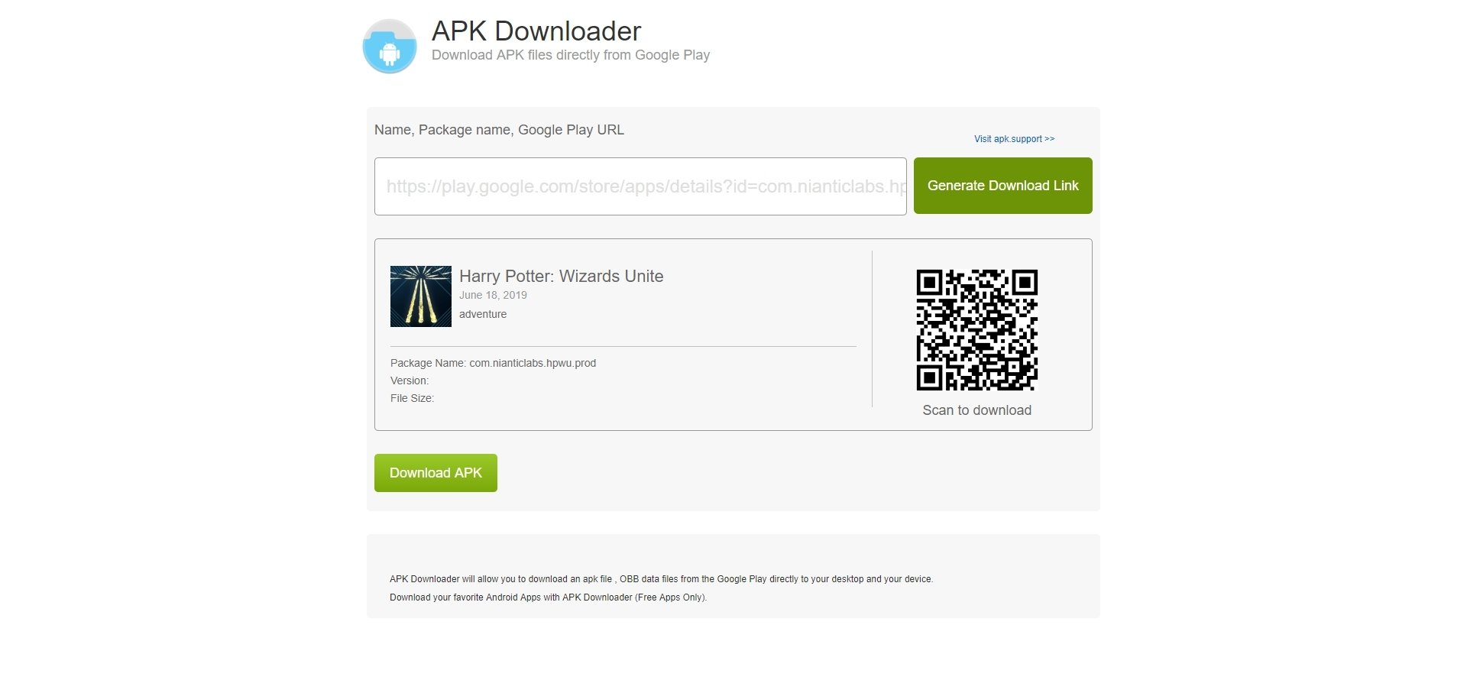Screen dimensions: 1467x680
Task: Select the File Size label text
Action: (x=412, y=398)
